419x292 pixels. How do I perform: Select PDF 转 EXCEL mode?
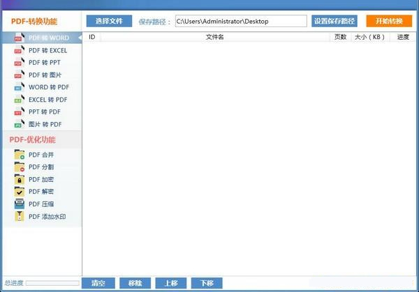[42, 50]
